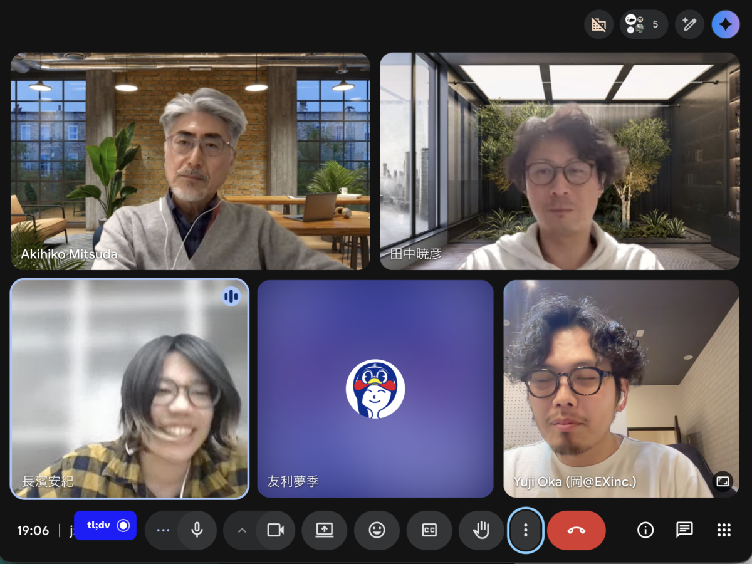Present your screen now

(x=324, y=530)
